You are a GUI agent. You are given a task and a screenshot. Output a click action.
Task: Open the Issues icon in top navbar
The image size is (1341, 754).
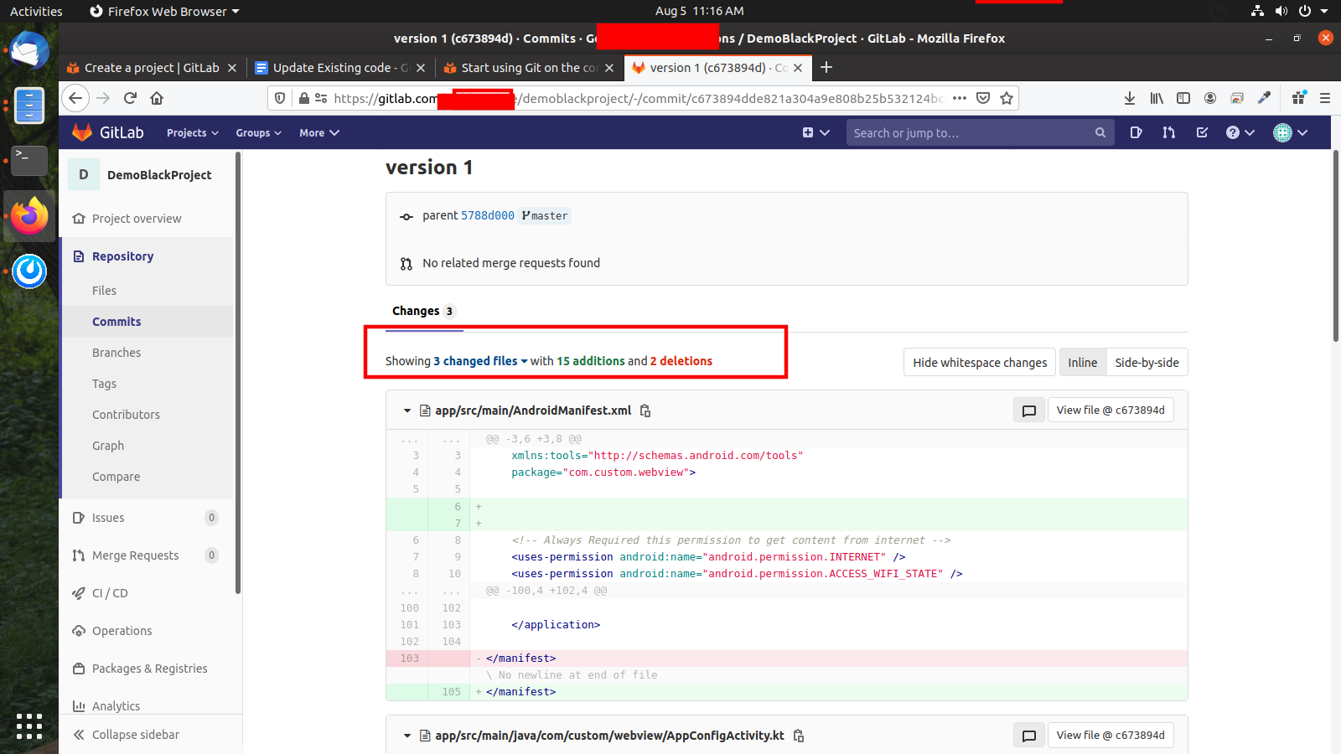(x=1136, y=132)
